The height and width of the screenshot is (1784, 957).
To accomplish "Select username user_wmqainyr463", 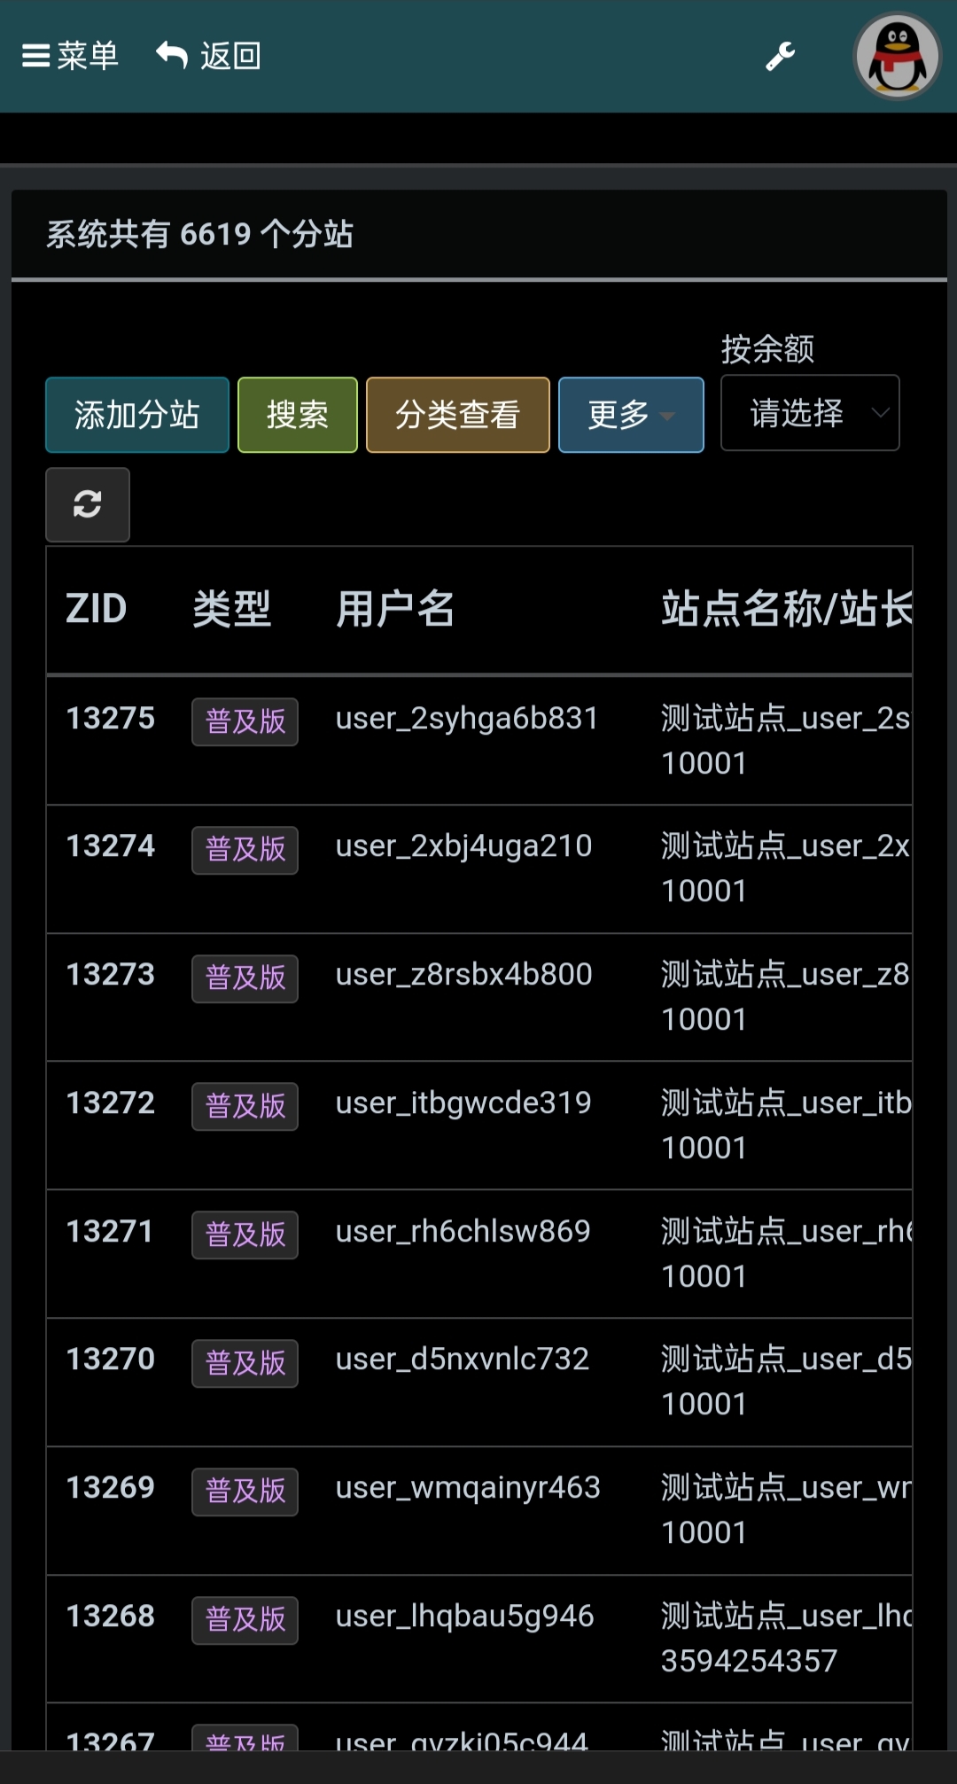I will click(x=468, y=1487).
